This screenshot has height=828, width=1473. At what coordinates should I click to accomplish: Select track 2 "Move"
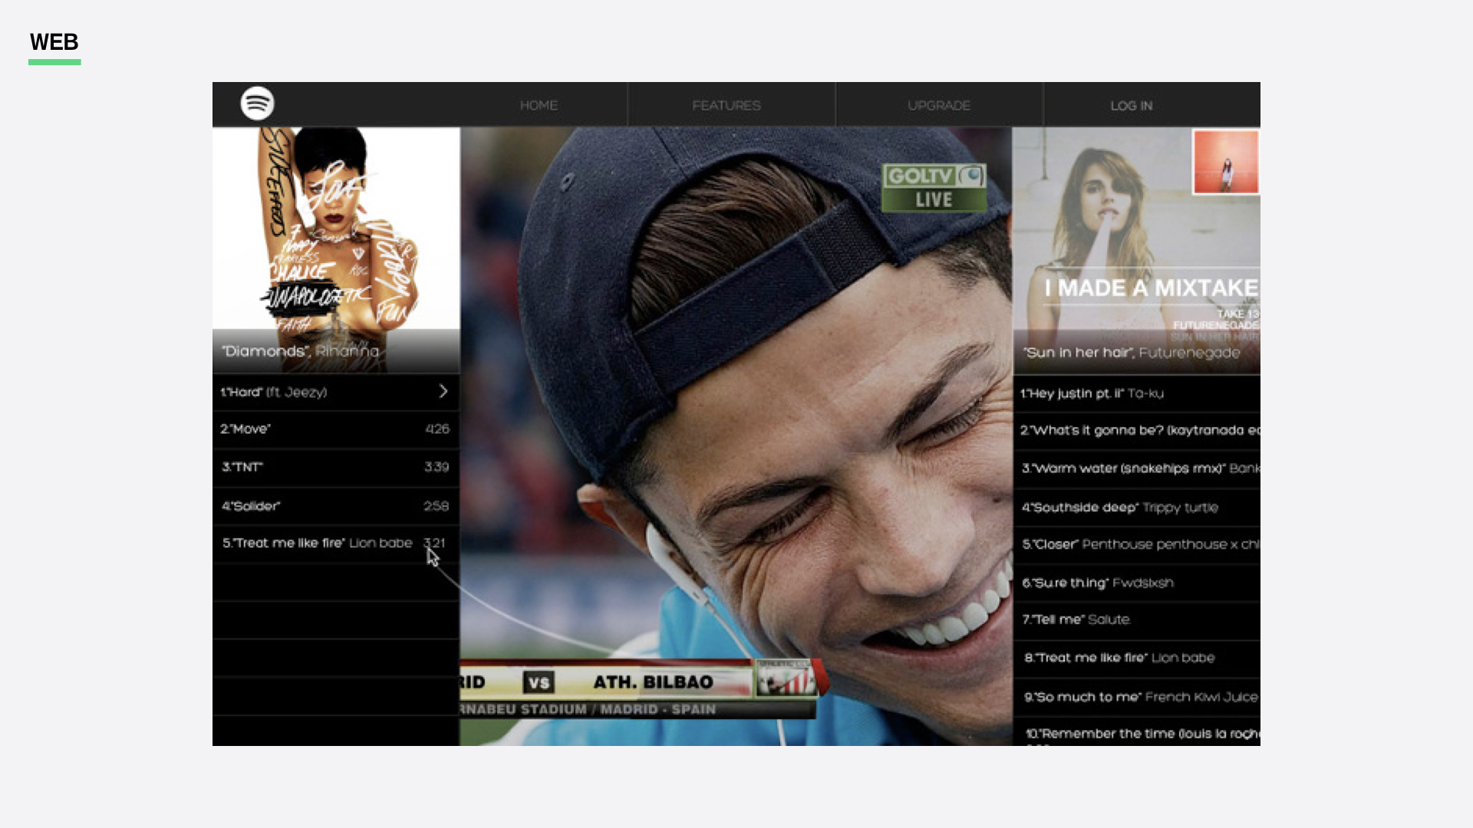coord(336,429)
